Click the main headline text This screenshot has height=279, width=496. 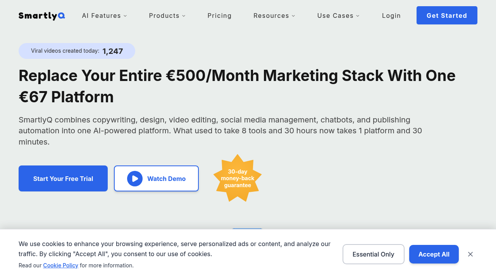(237, 86)
